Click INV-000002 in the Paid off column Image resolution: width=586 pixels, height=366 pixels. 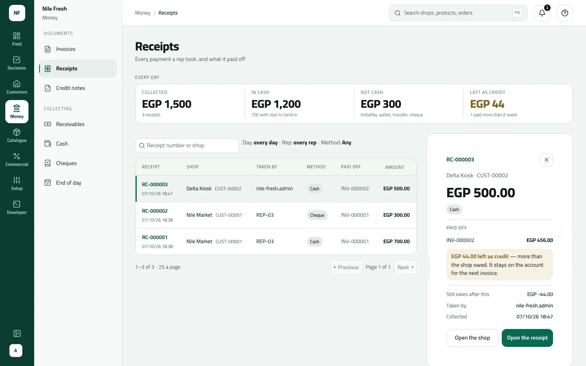pyautogui.click(x=355, y=189)
